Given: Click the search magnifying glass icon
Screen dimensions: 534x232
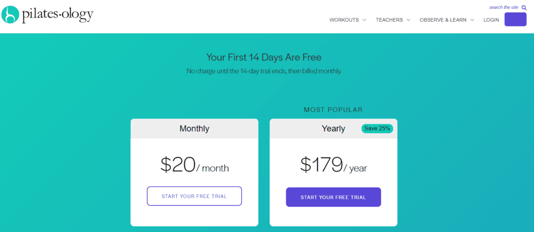Looking at the screenshot, I should click(x=524, y=7).
